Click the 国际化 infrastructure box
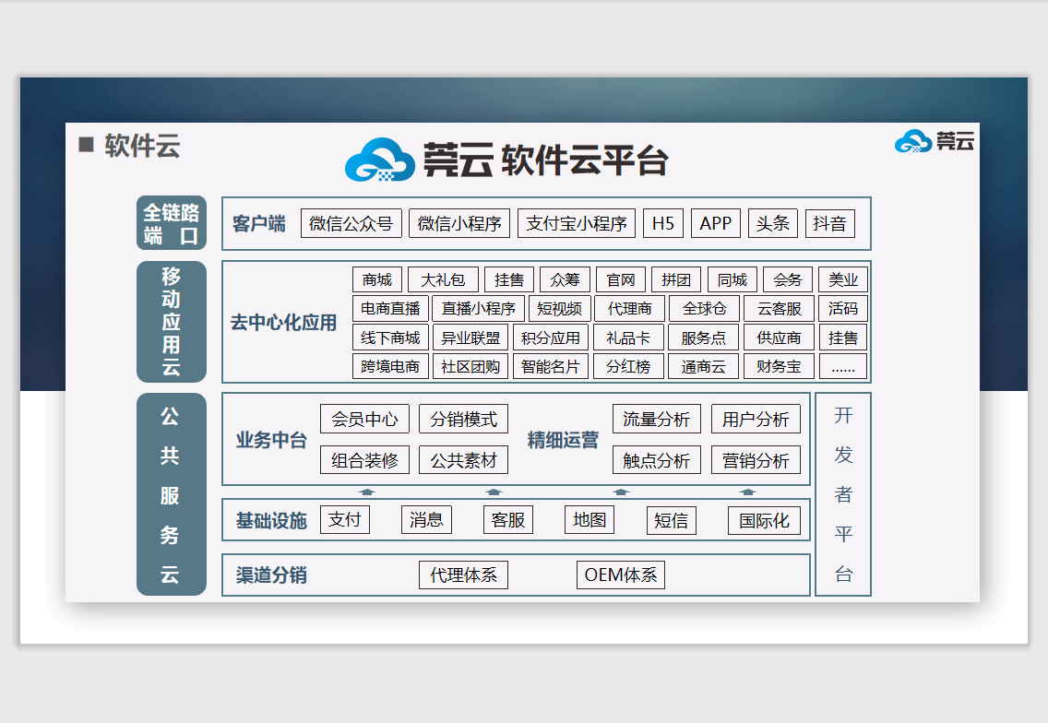Image resolution: width=1048 pixels, height=723 pixels. coord(764,521)
